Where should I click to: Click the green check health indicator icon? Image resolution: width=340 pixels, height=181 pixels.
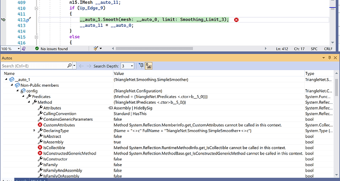37,48
